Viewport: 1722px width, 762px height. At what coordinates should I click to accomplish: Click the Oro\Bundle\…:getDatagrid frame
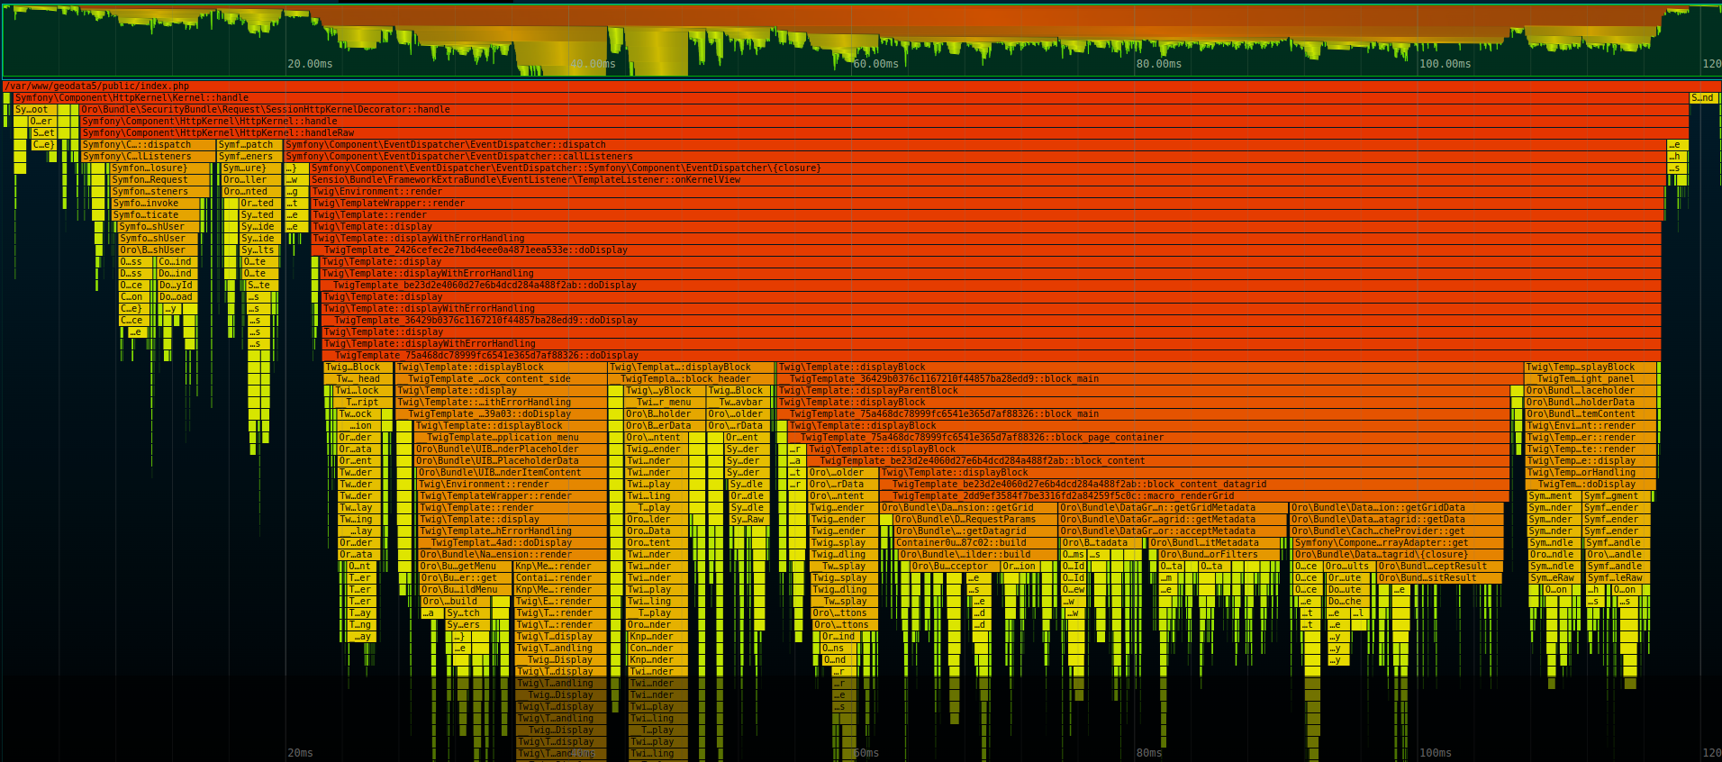[975, 531]
